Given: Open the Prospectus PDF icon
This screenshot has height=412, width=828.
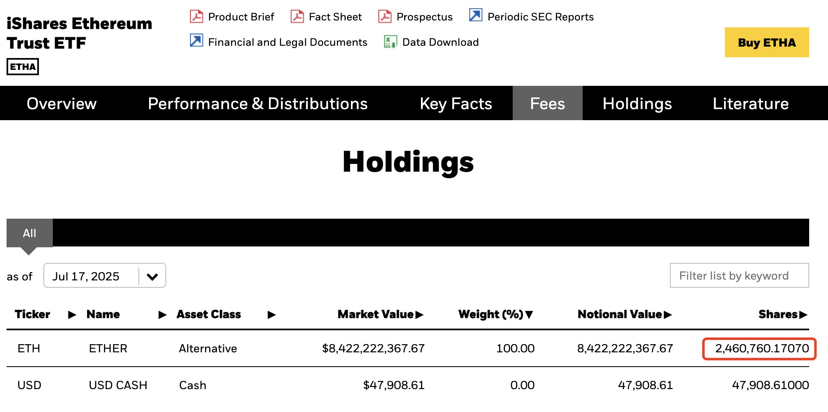Looking at the screenshot, I should point(385,17).
